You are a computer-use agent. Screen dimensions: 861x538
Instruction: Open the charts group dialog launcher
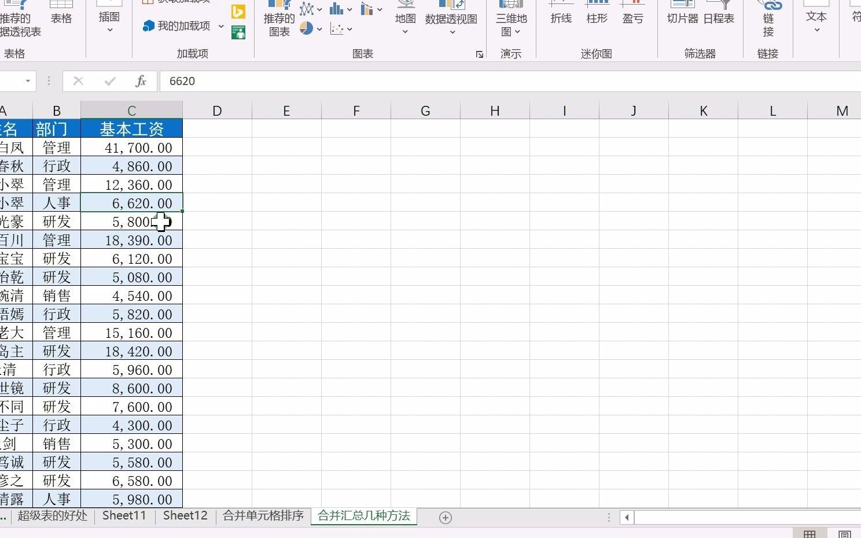pos(480,54)
